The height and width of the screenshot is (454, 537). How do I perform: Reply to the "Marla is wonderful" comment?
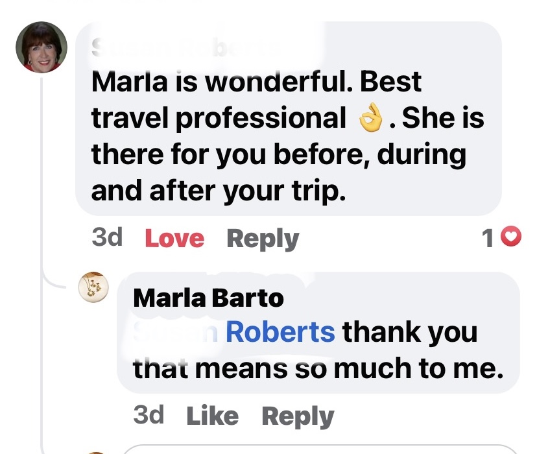click(263, 238)
